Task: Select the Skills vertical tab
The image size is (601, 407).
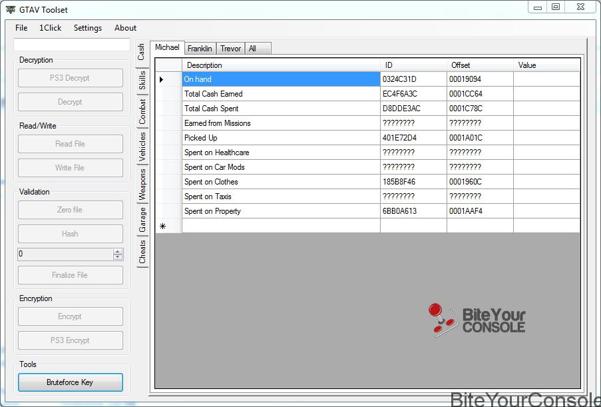Action: tap(142, 81)
